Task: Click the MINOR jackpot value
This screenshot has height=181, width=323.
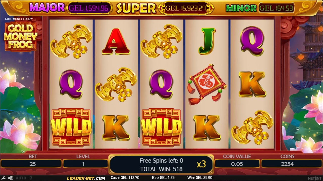Action: (276, 8)
